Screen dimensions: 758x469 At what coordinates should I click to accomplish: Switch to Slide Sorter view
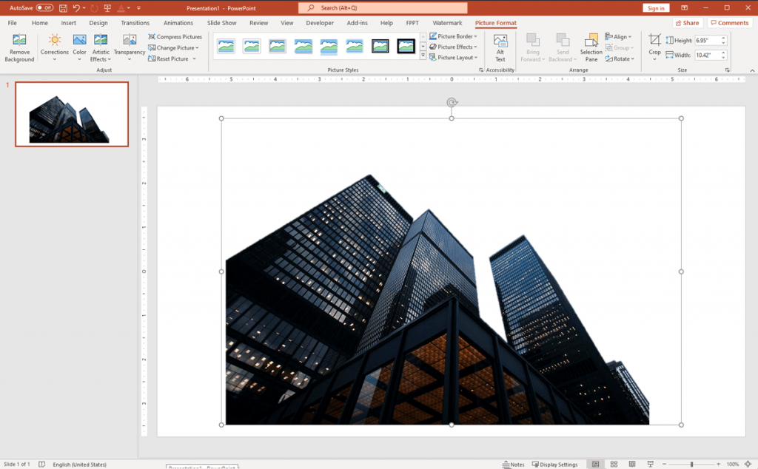point(614,464)
